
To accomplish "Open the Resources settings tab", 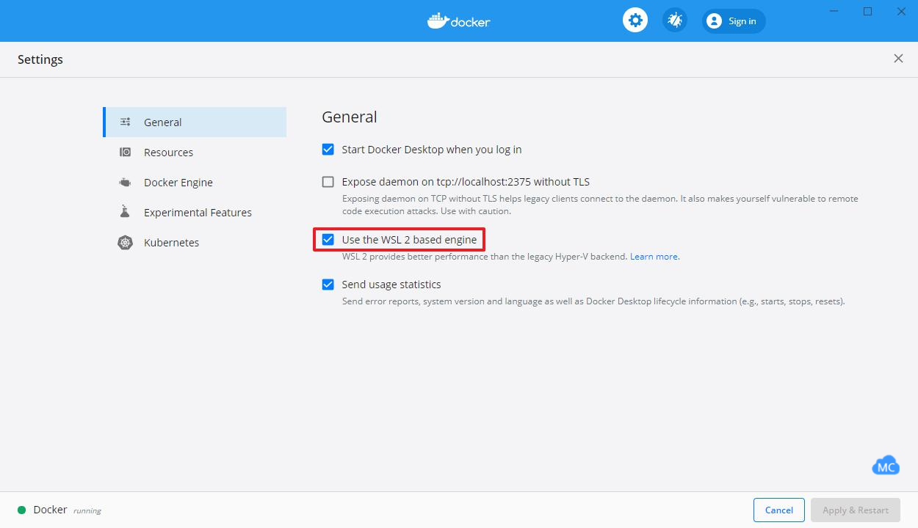I will click(195, 152).
